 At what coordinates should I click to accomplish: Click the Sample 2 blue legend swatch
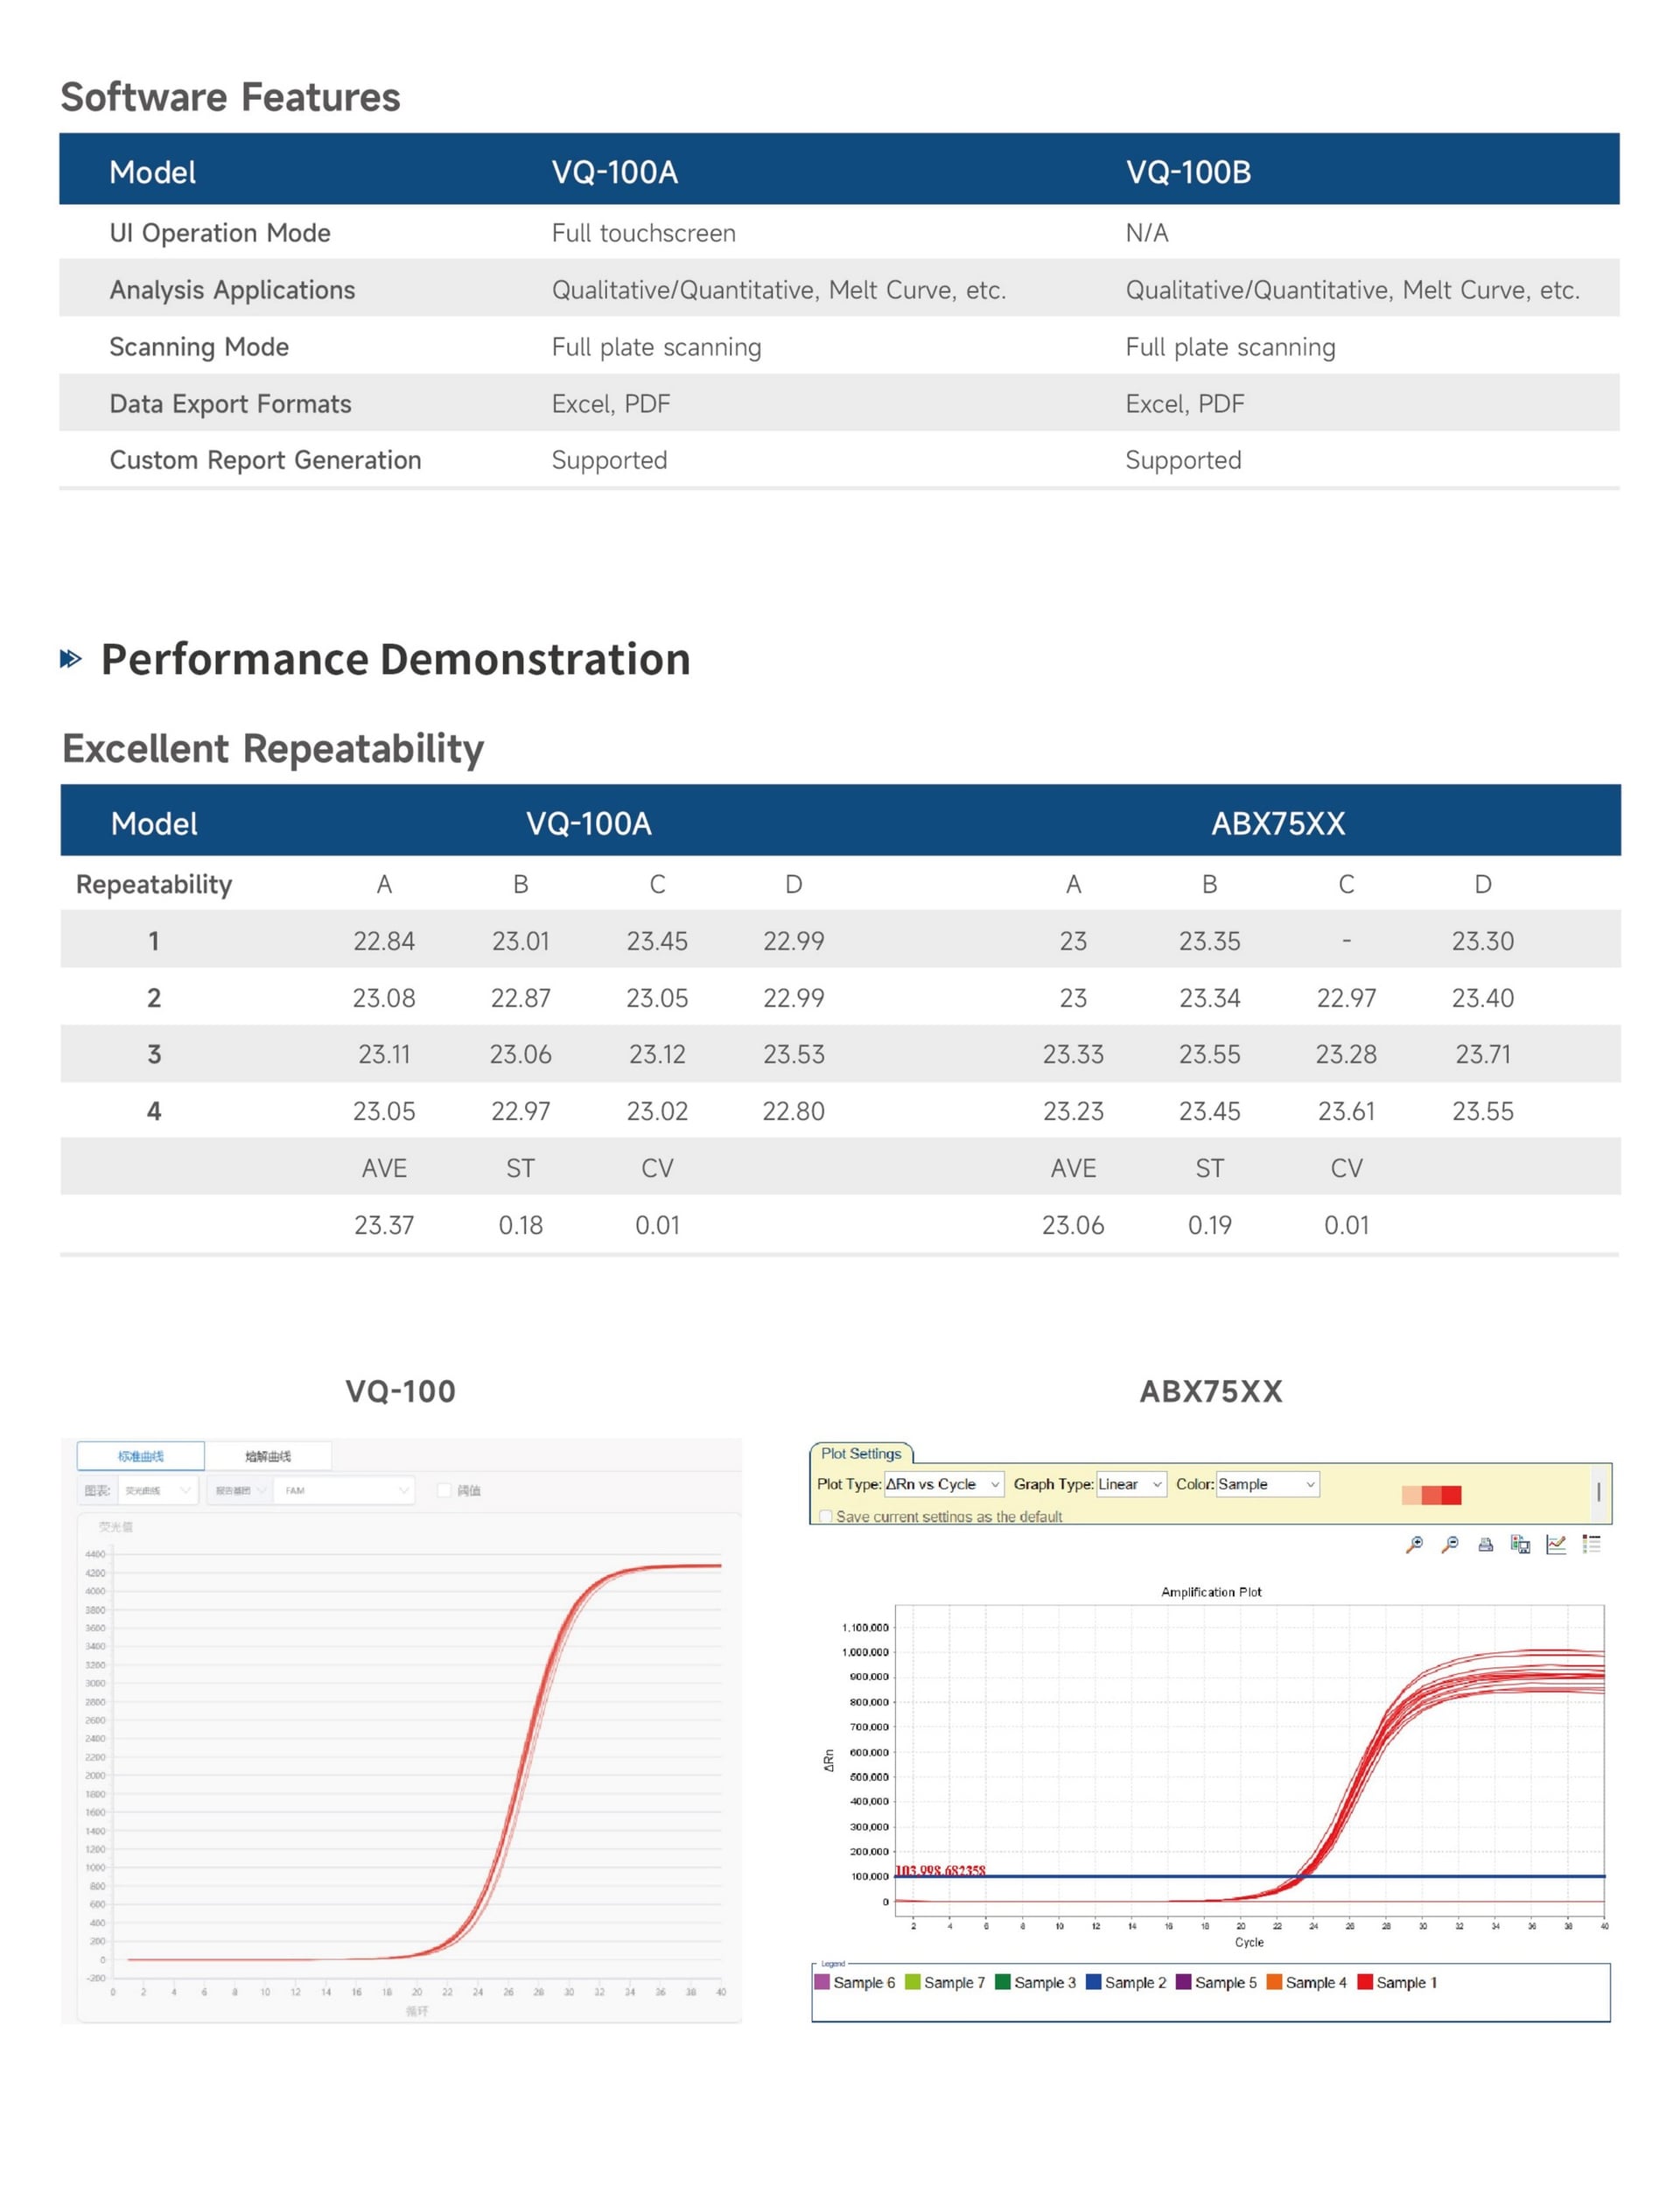[1093, 1982]
